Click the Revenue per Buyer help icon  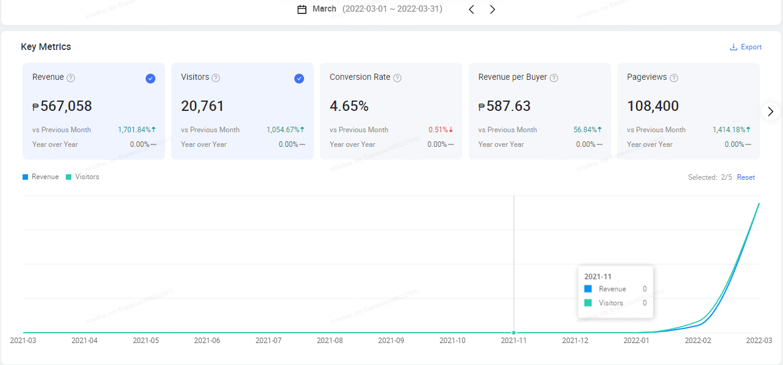tap(554, 78)
